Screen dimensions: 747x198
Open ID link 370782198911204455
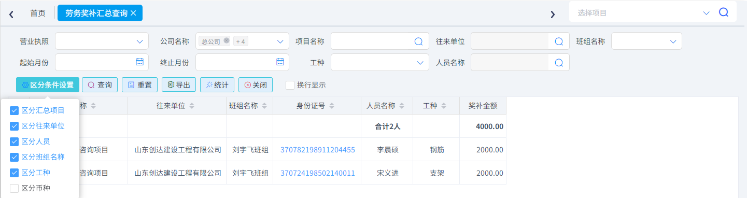318,150
